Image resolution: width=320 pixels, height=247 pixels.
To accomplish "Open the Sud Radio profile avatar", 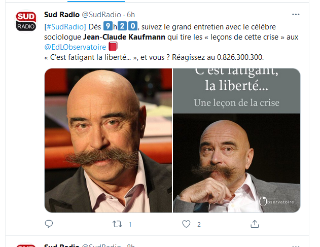I will (26, 21).
